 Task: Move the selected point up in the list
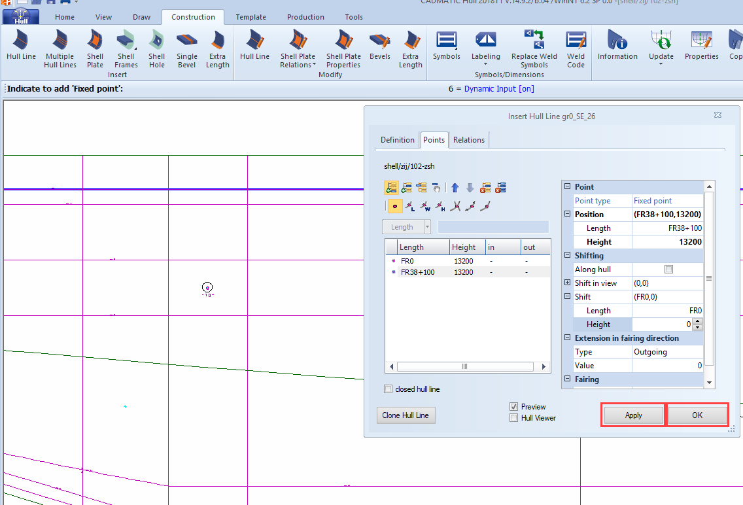point(455,188)
